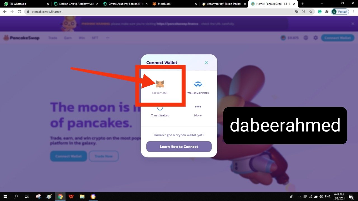
Task: Bookmark this page with star icon
Action: point(311,12)
